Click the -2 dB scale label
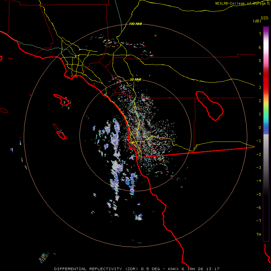Screen dimensions: 271x271 click(259, 154)
